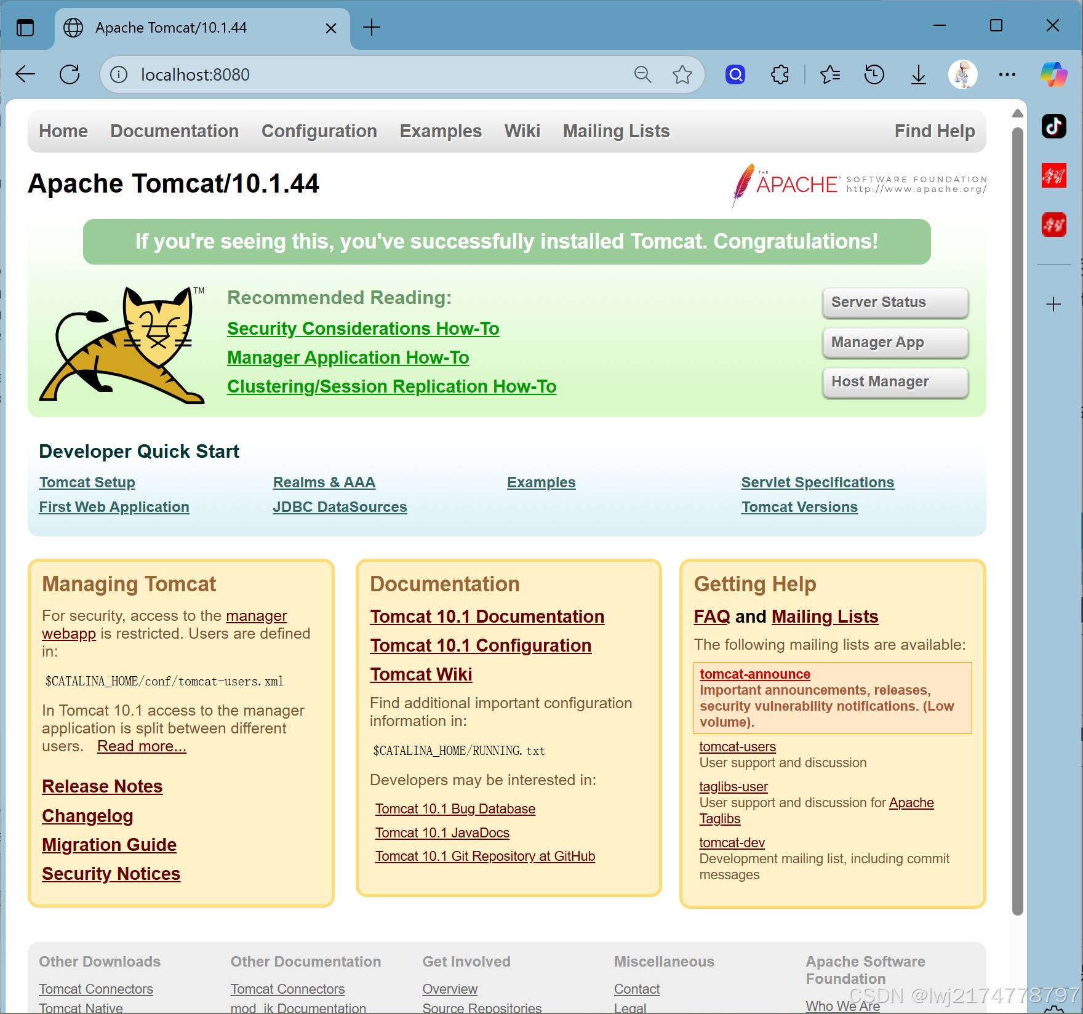Open the Tomcat Setup quick start link

pos(87,482)
